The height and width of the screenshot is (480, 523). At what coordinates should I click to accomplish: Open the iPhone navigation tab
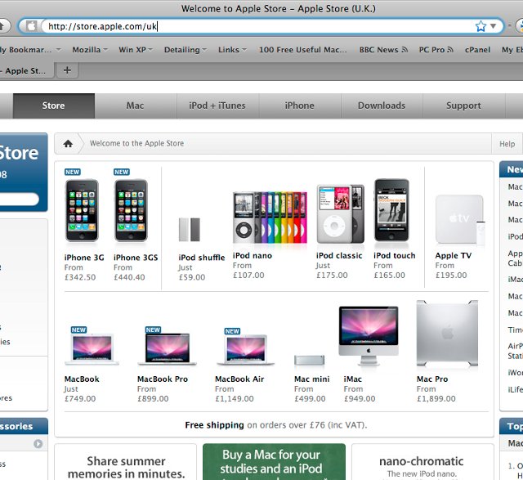click(300, 105)
